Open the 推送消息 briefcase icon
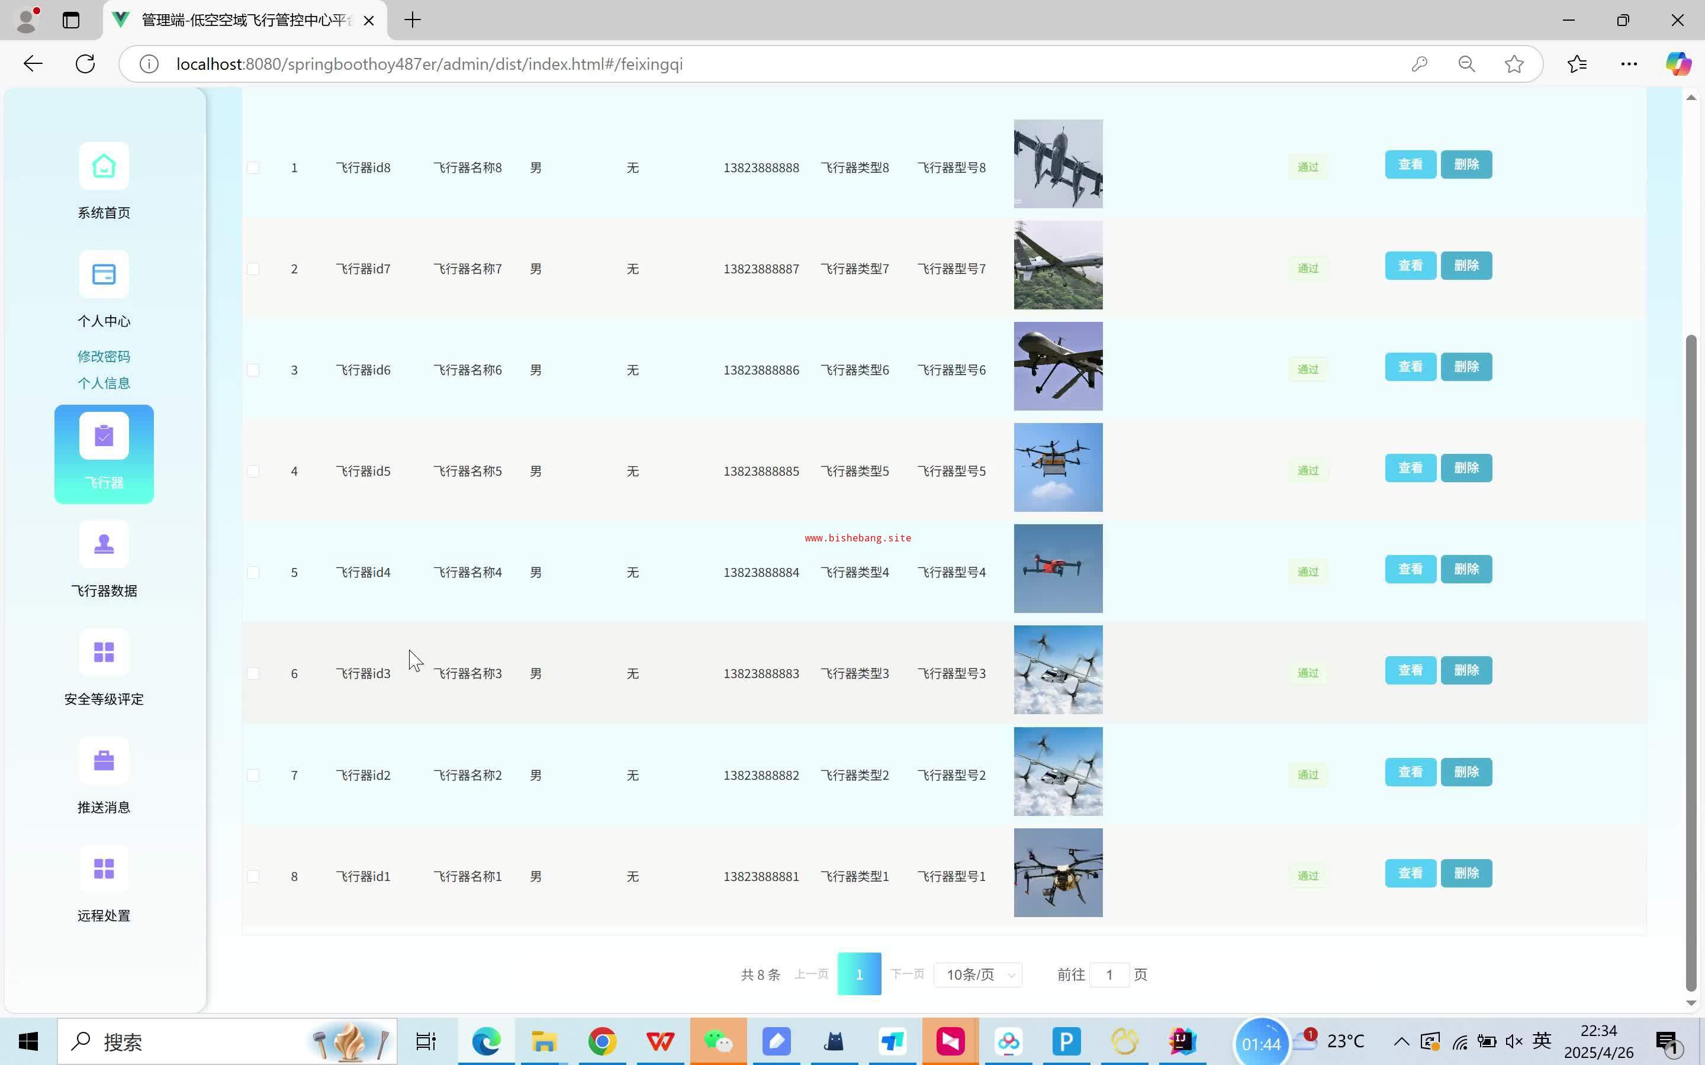1705x1065 pixels. (104, 760)
